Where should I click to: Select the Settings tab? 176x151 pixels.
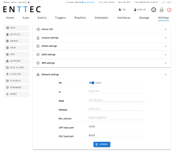tap(163, 18)
